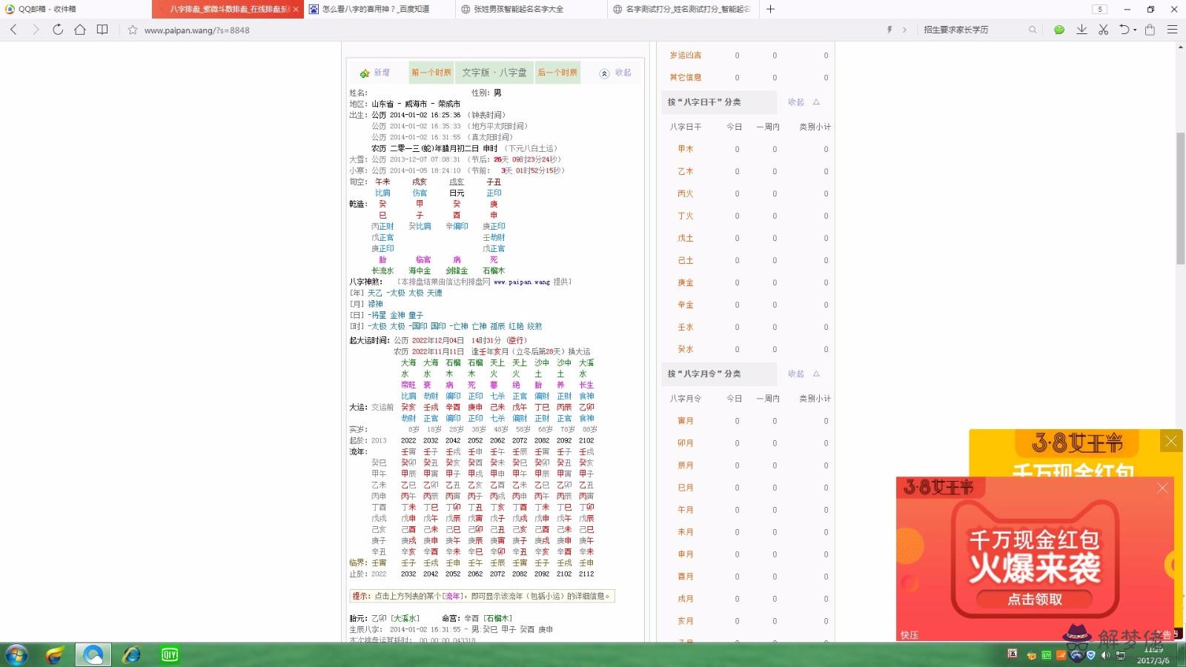This screenshot has height=667, width=1186.
Task: Open downloads icon in browser toolbar
Action: point(1081,30)
